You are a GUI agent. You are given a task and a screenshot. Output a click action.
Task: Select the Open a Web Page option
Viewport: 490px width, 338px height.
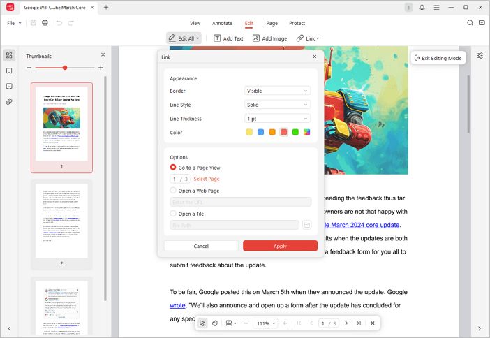click(x=173, y=190)
